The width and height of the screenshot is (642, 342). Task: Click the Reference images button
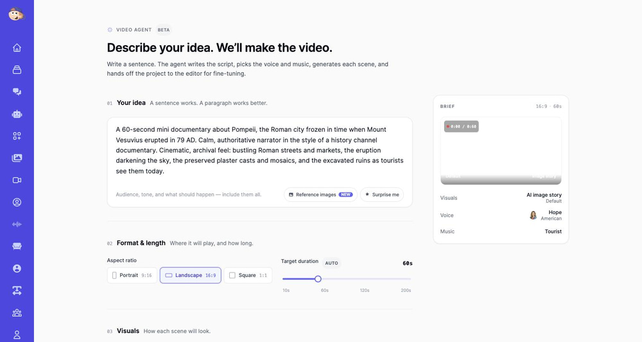tap(320, 194)
